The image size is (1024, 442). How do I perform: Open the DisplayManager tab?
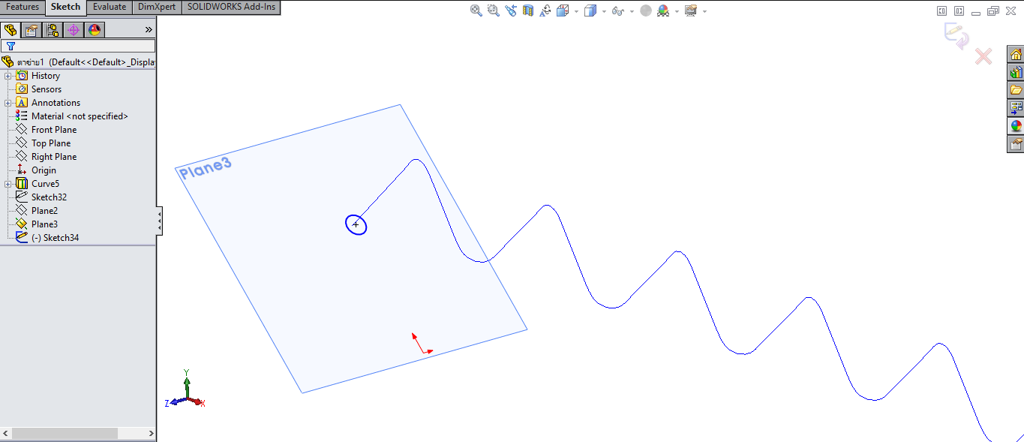click(x=95, y=30)
